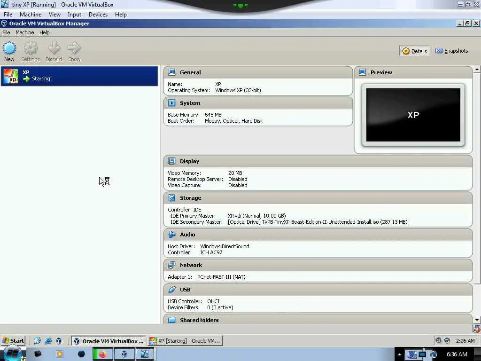Click the Display section icon
This screenshot has width=481, height=361.
click(172, 161)
